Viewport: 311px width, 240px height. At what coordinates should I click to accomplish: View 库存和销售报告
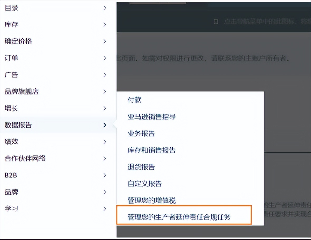click(x=151, y=150)
